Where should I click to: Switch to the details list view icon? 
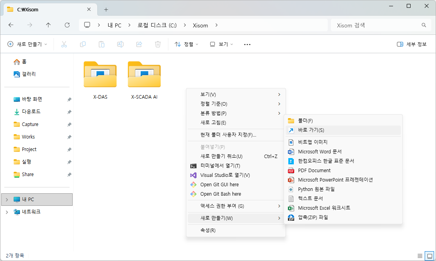click(x=420, y=256)
